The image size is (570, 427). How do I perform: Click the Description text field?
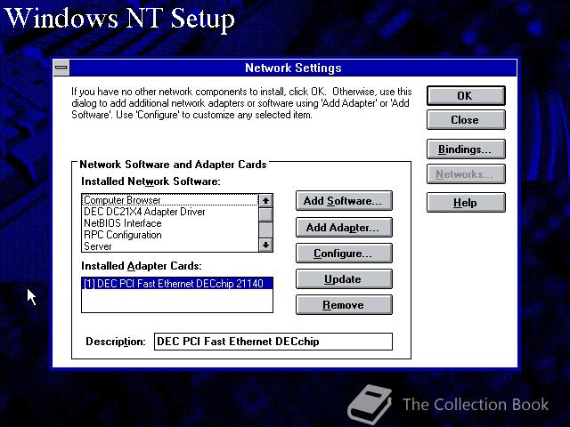(x=273, y=342)
